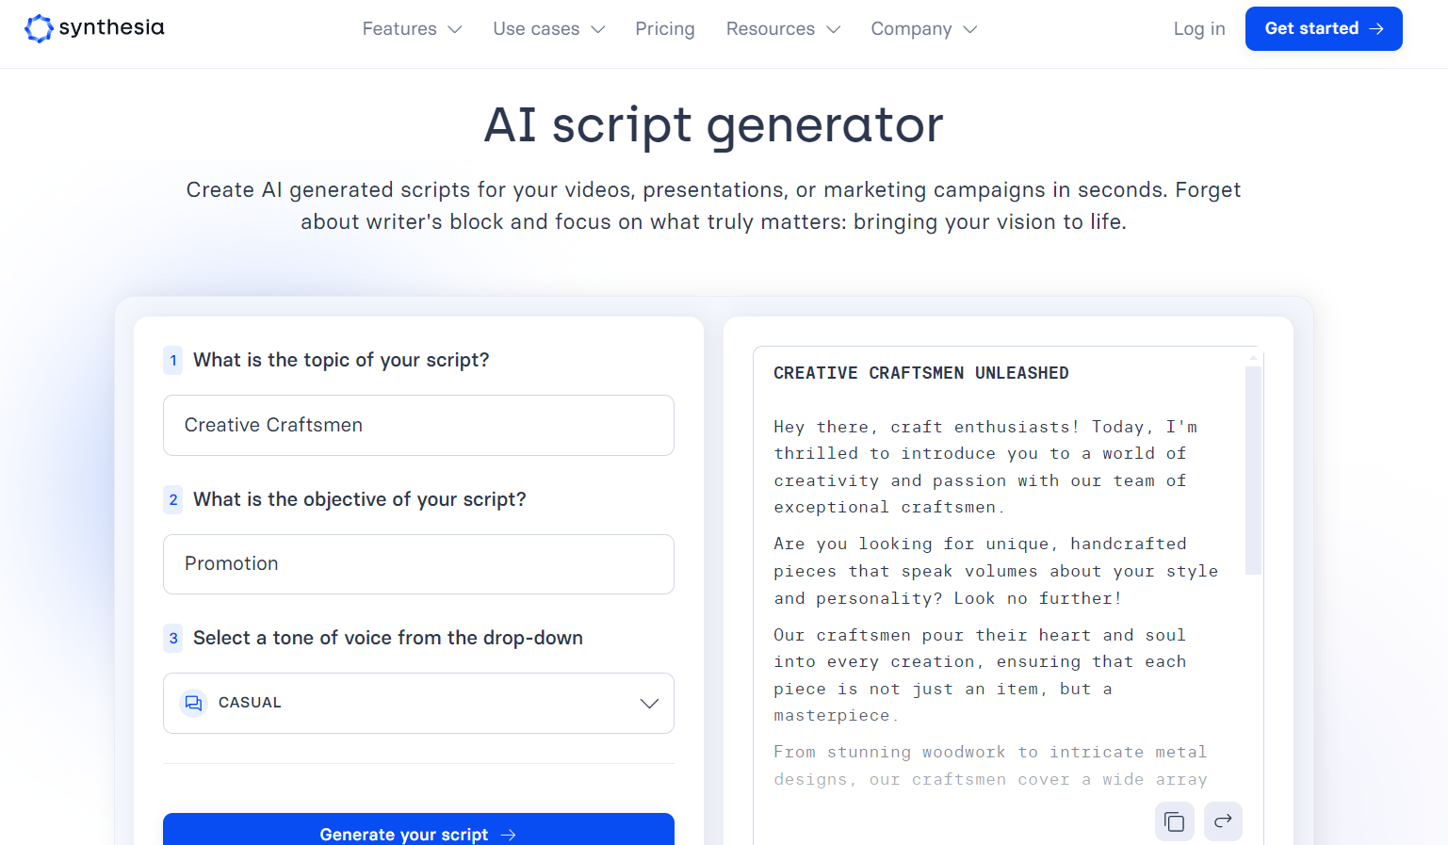
Task: Expand the CASUAL tone dropdown
Action: pyautogui.click(x=649, y=703)
